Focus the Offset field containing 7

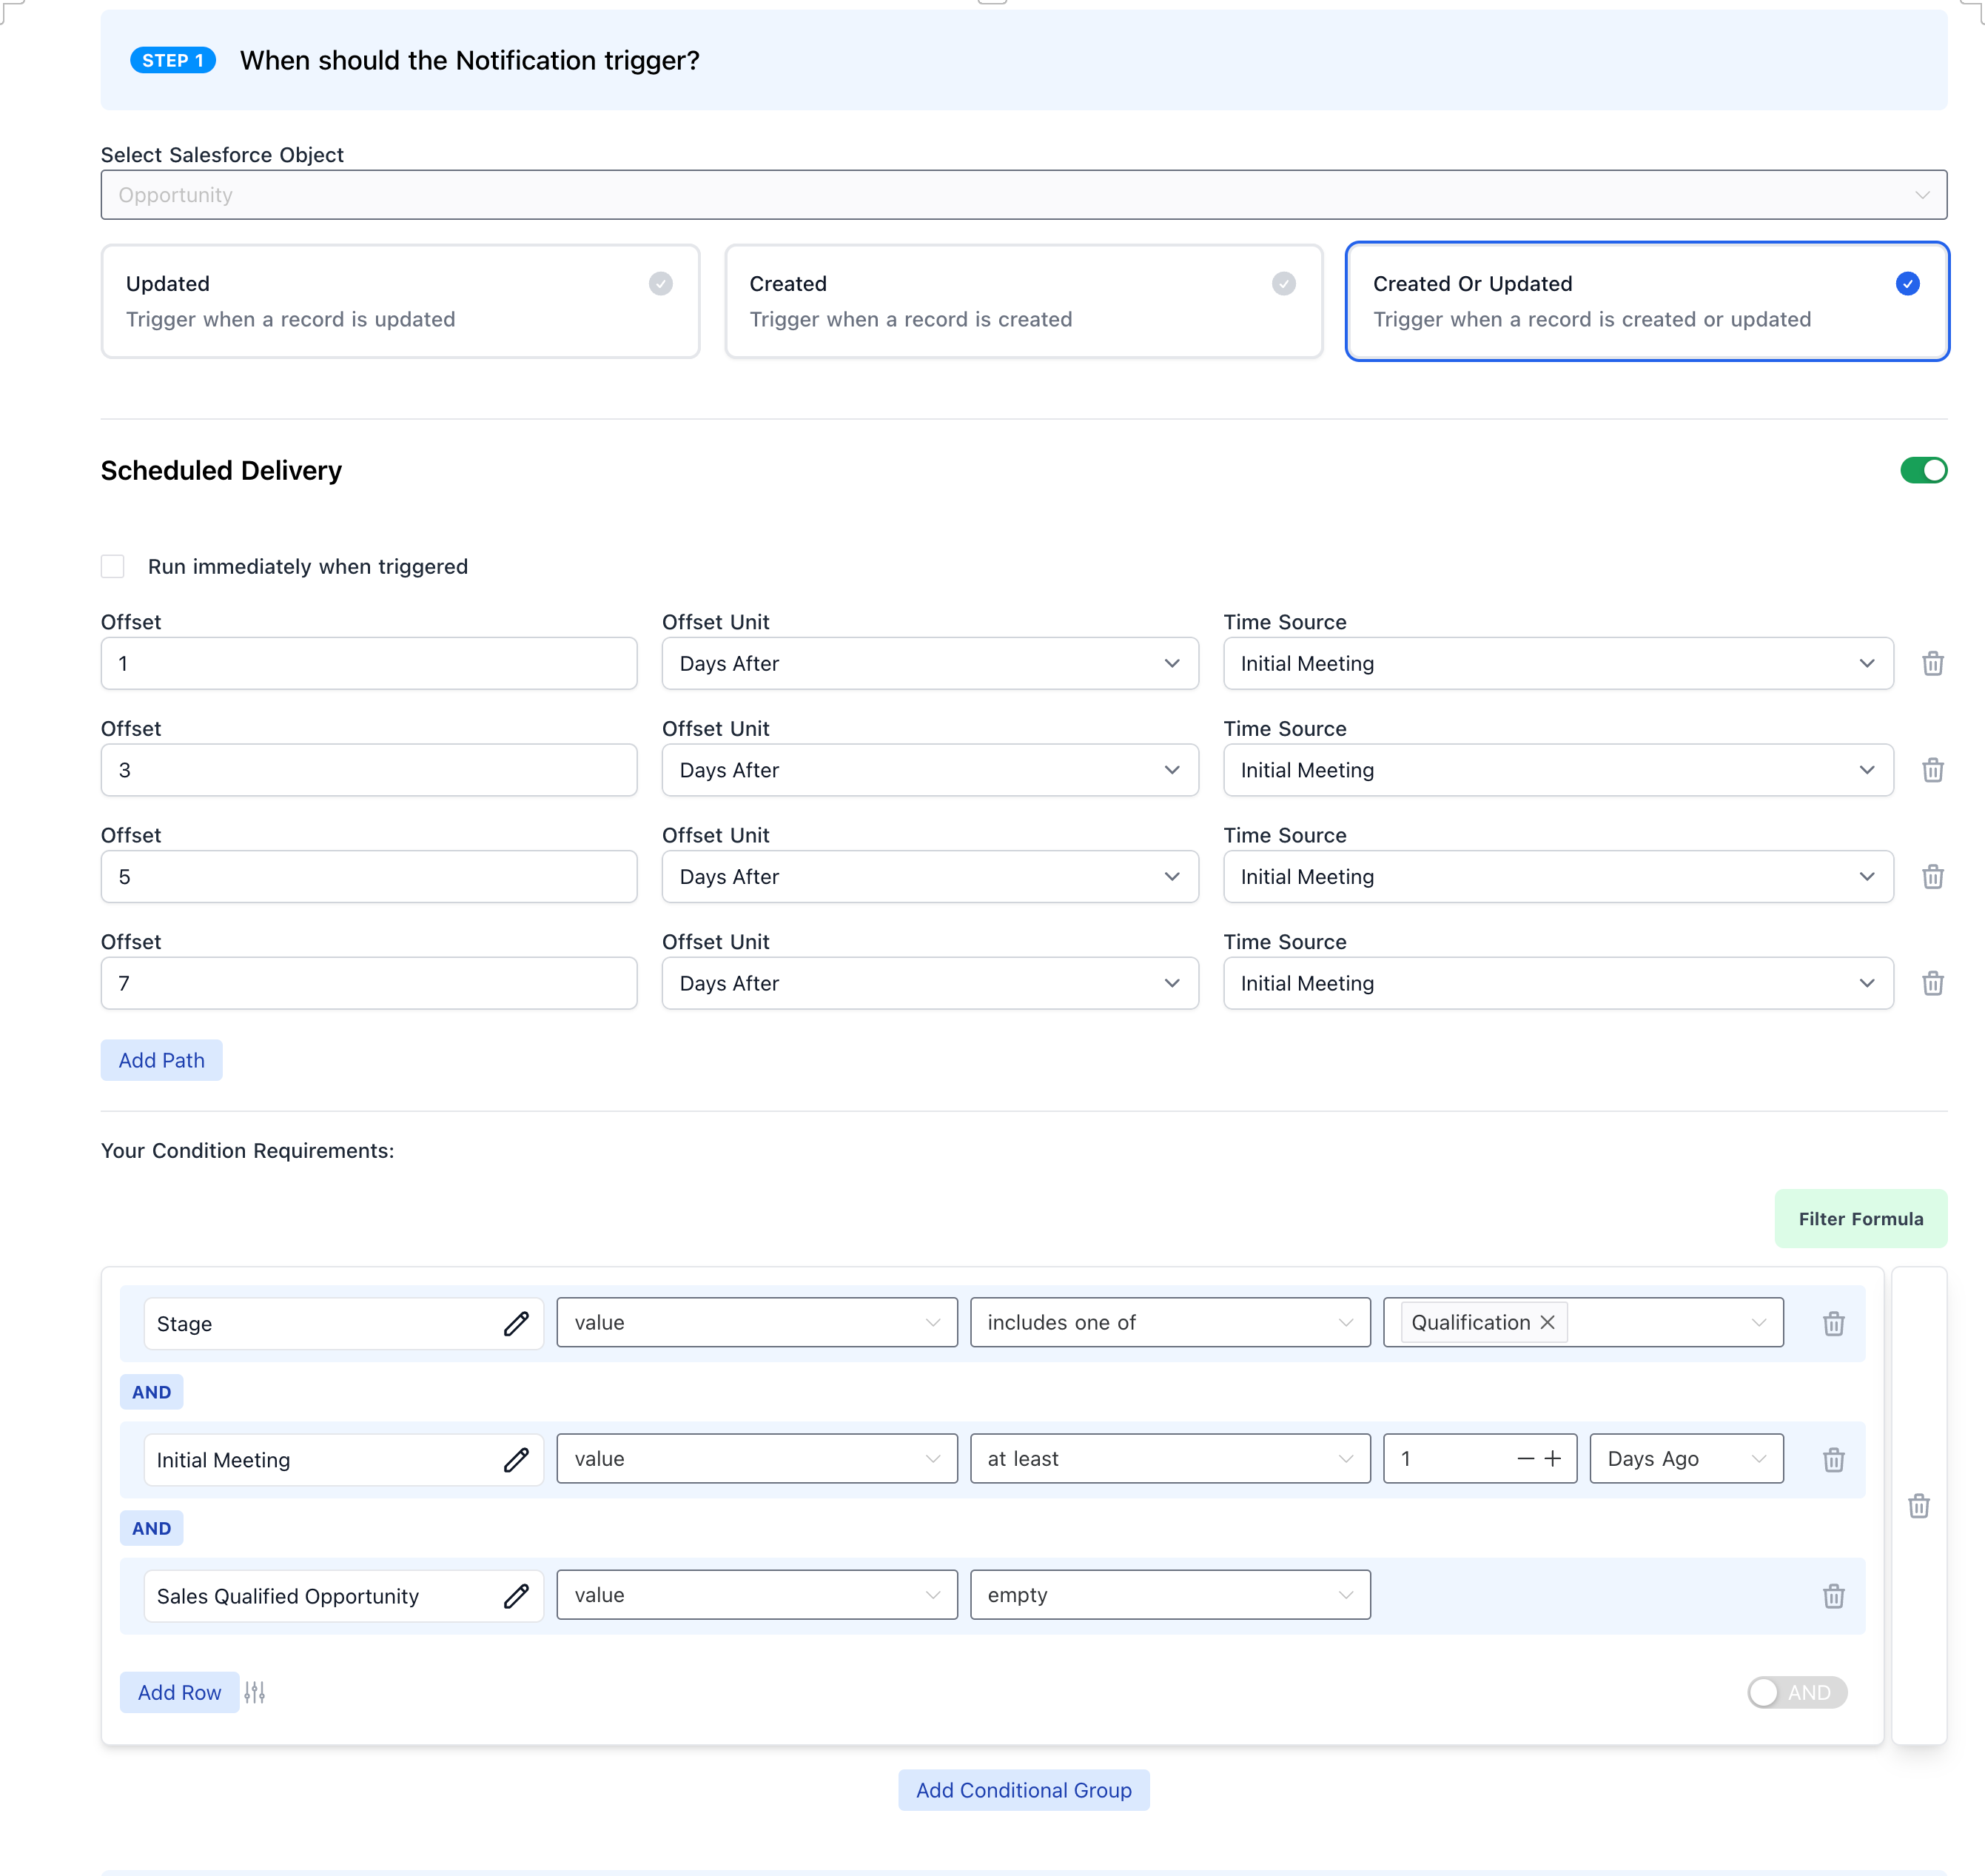tap(369, 983)
